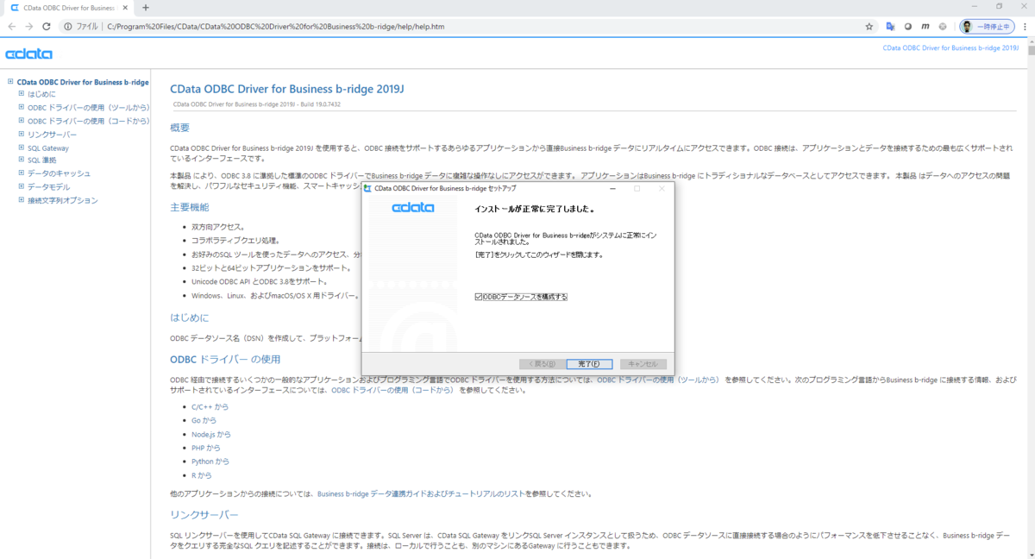Open a new browser tab
The height and width of the screenshot is (559, 1035).
point(146,7)
